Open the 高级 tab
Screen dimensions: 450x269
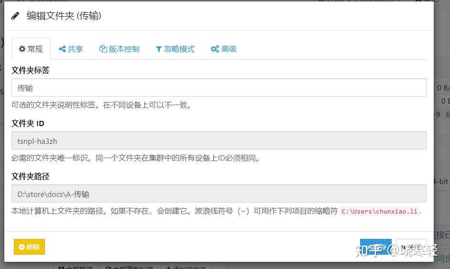point(223,49)
